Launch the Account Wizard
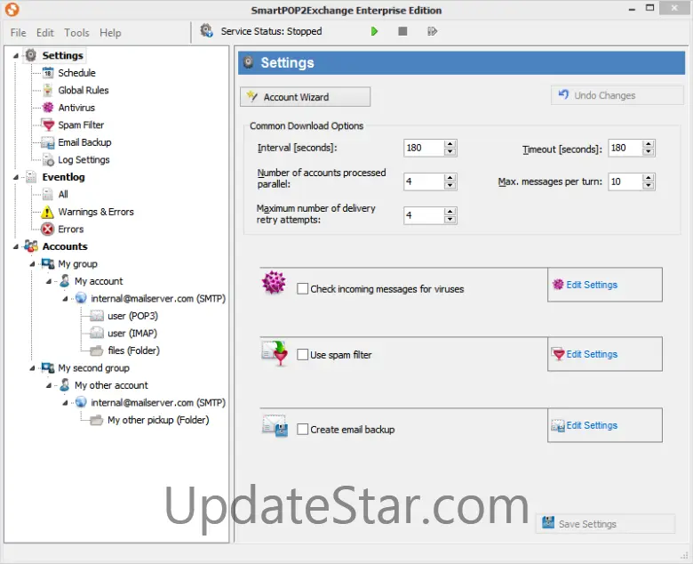 click(x=305, y=97)
